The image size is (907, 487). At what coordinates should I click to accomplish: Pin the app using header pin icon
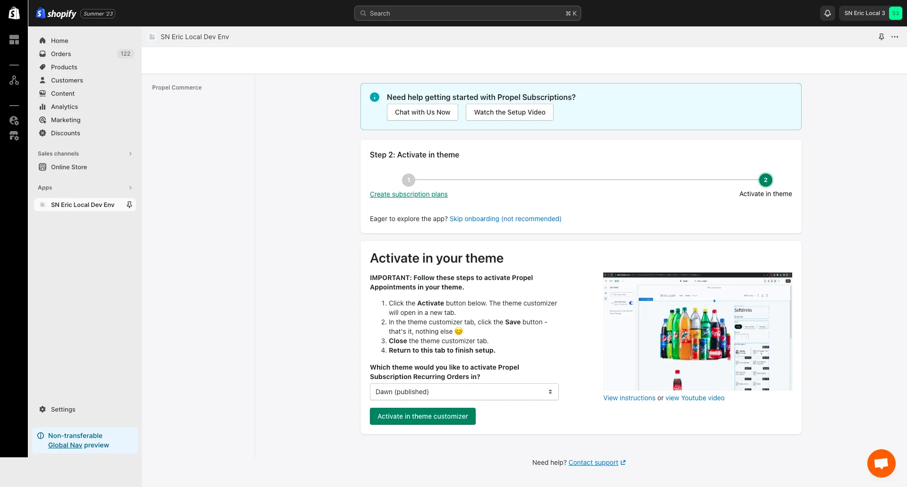881,37
